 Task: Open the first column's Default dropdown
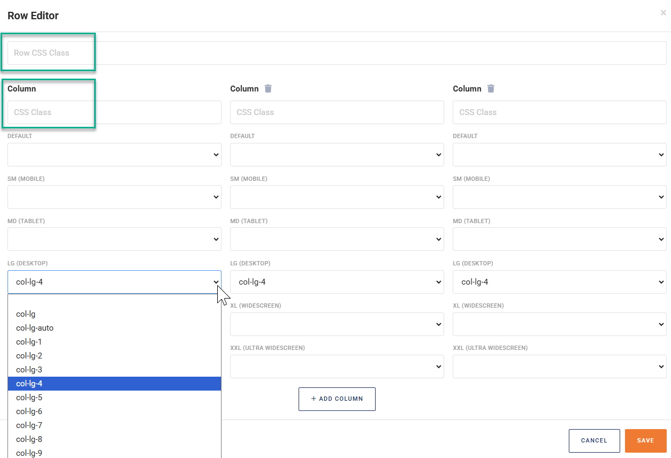[x=114, y=155]
